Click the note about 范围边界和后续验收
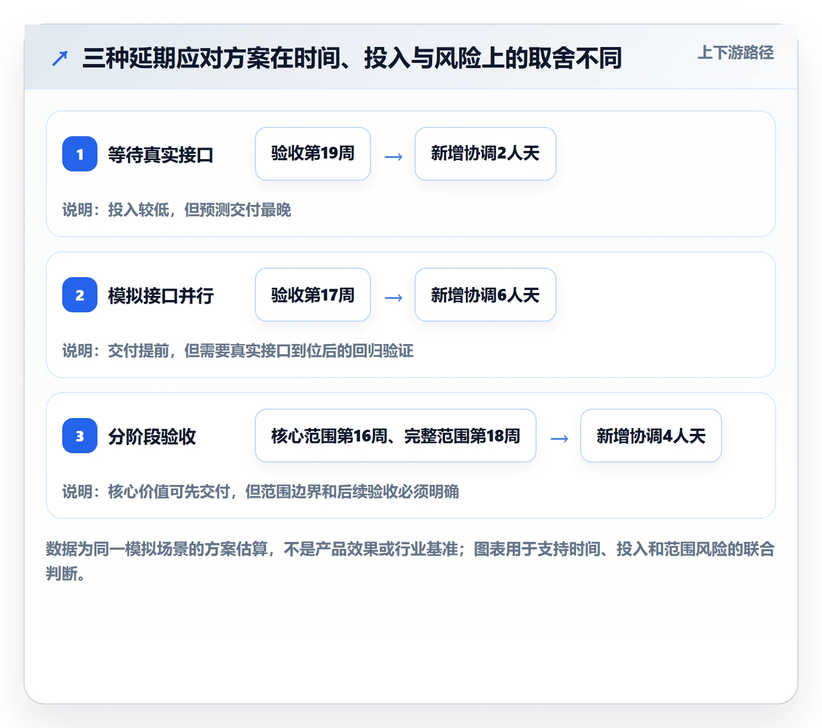Screen dimensions: 822x728 [261, 491]
